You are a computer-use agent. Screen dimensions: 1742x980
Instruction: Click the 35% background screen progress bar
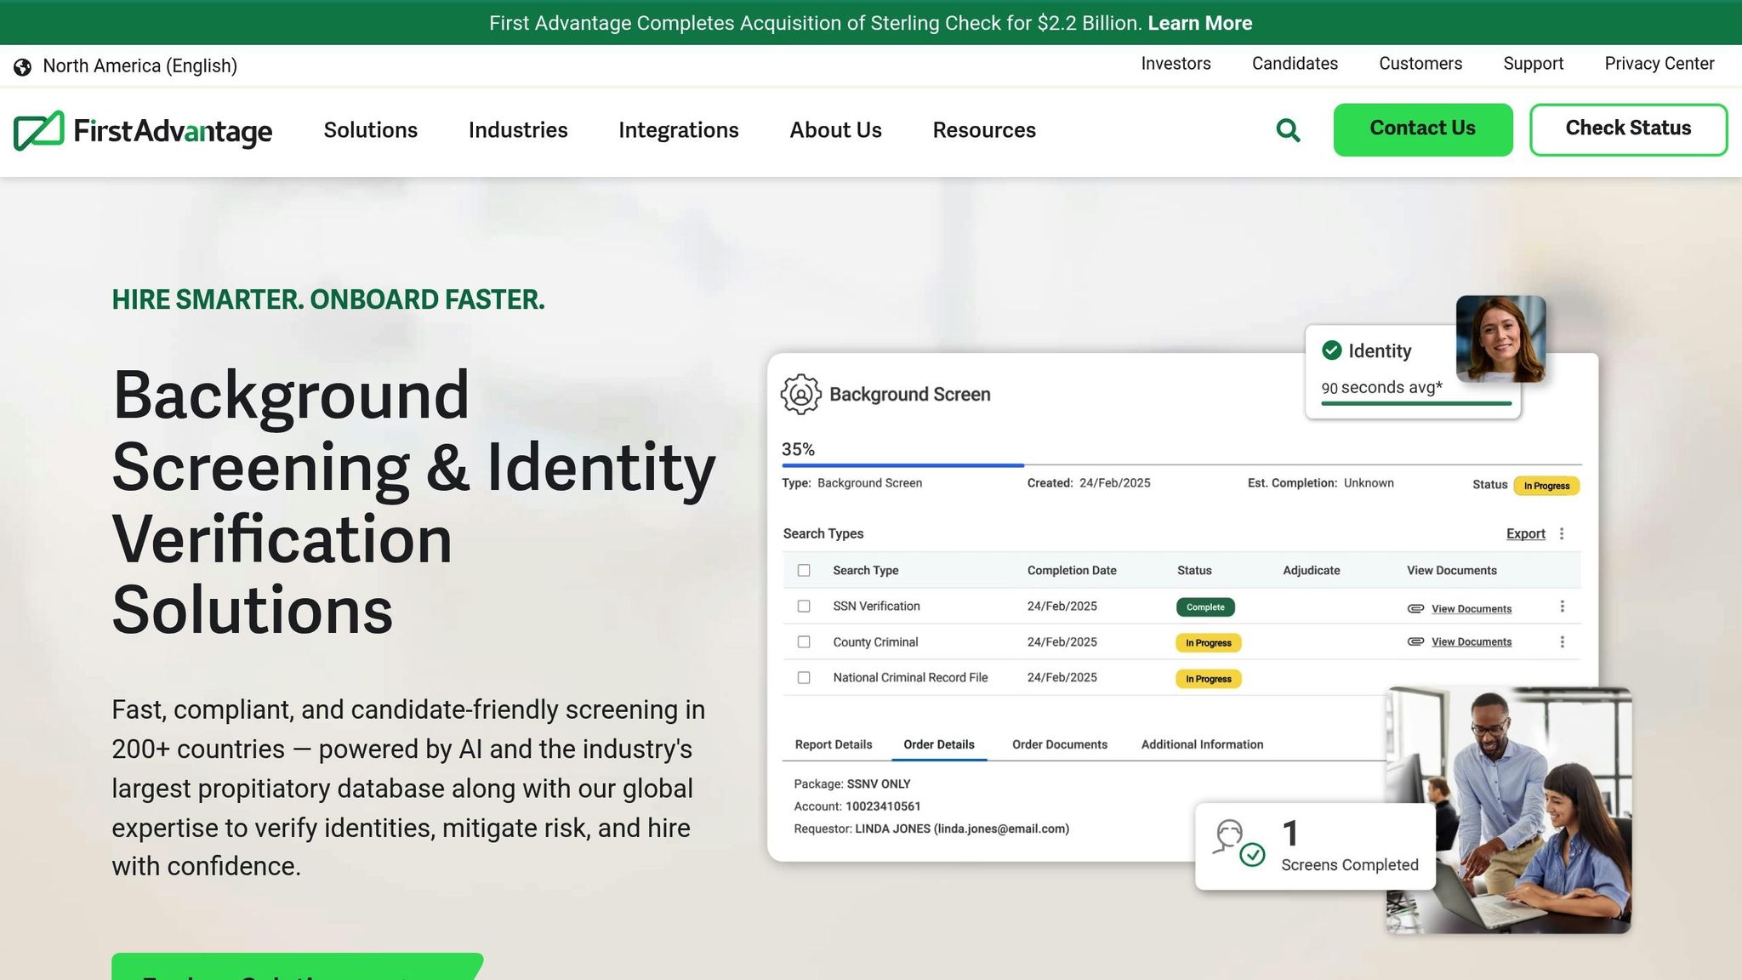pyautogui.click(x=1181, y=465)
